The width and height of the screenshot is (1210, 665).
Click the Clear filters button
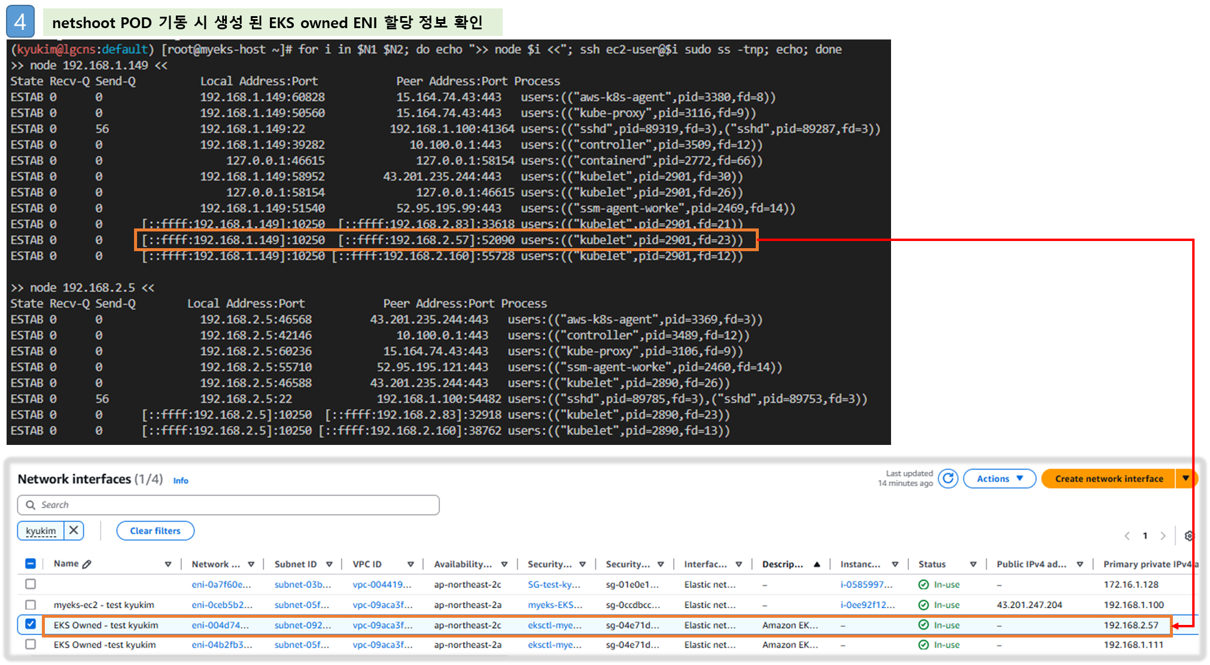tap(155, 530)
